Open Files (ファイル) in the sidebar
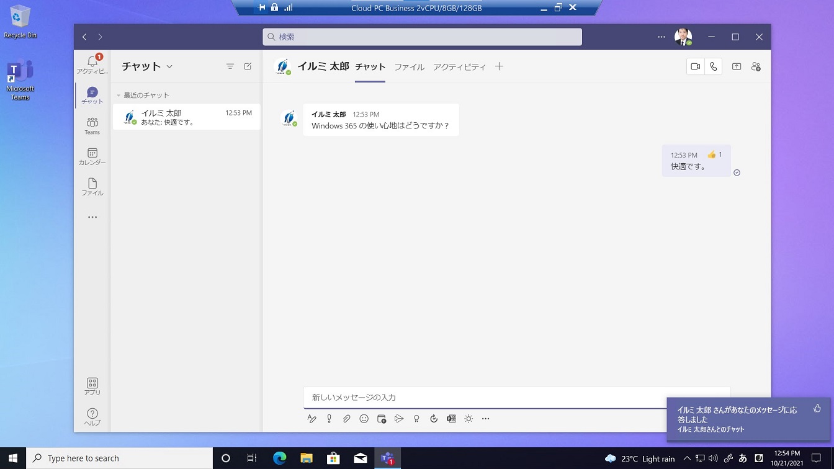834x469 pixels. coord(92,187)
